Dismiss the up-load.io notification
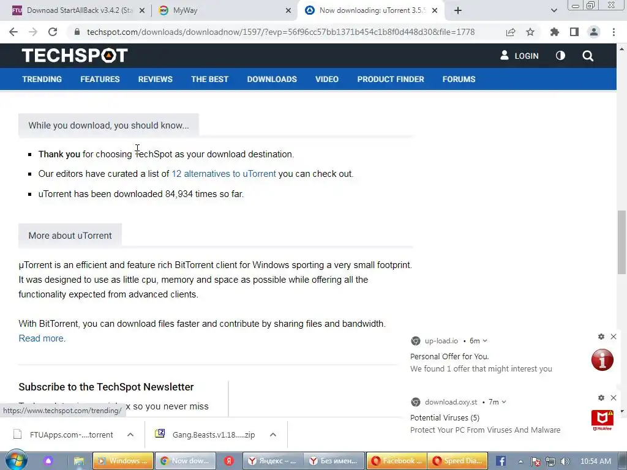The image size is (627, 470). (614, 337)
